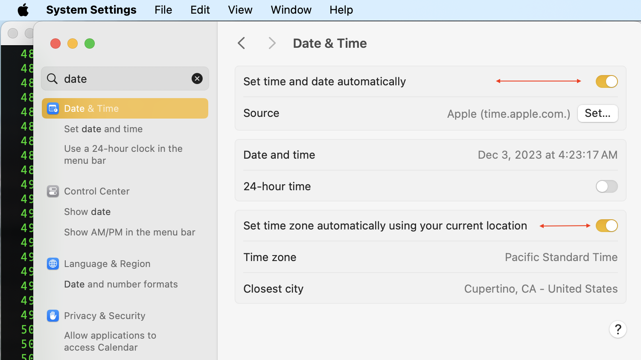Select 'Allow applications to access Calendar'
The image size is (641, 360).
(110, 341)
